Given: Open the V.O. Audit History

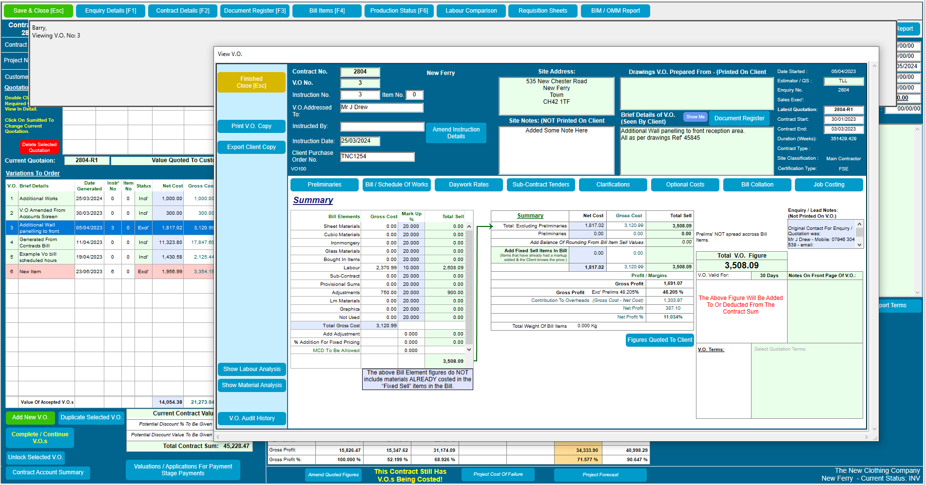Looking at the screenshot, I should (251, 418).
